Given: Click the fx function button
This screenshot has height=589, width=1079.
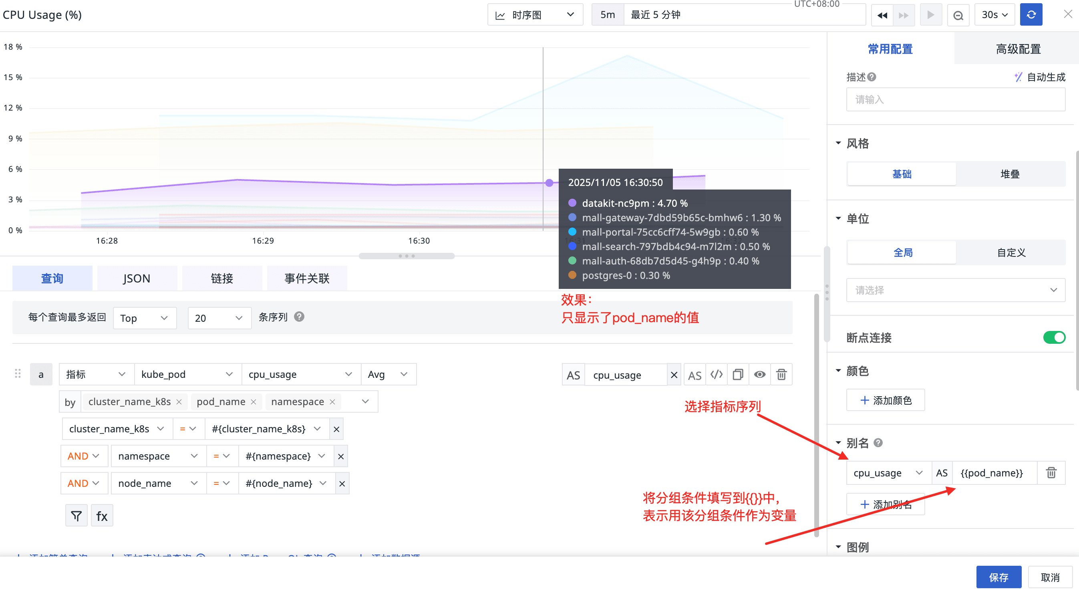Looking at the screenshot, I should (x=102, y=516).
